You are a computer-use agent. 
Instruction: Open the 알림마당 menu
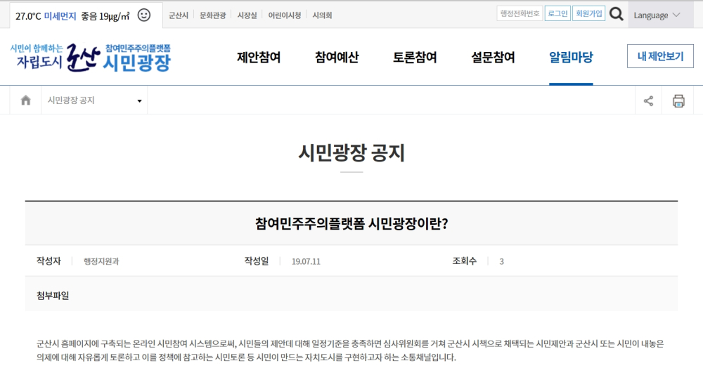point(571,58)
